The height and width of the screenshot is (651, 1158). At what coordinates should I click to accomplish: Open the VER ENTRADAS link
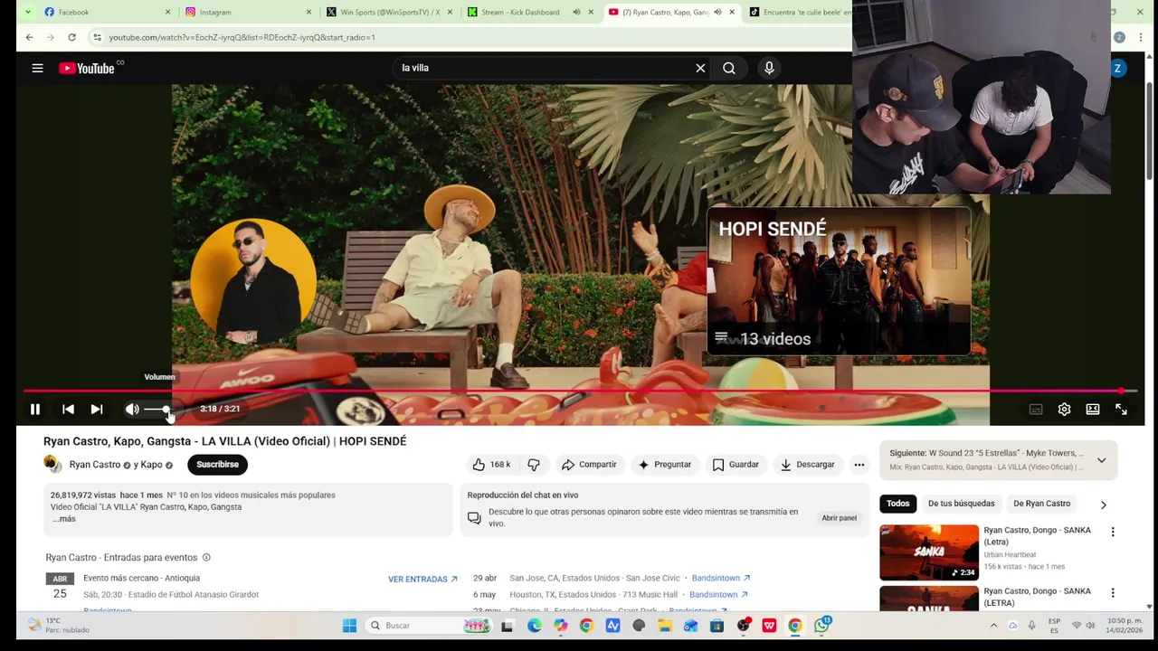pyautogui.click(x=422, y=580)
